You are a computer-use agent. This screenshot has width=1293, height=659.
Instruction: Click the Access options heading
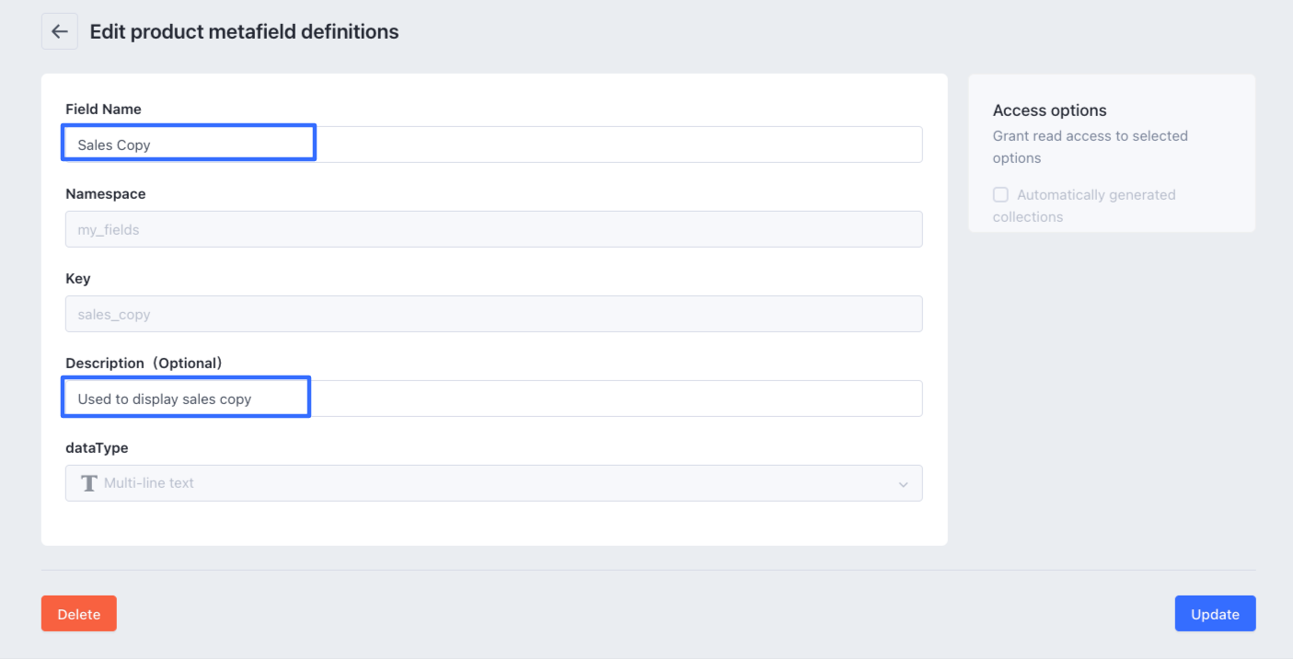pos(1049,110)
